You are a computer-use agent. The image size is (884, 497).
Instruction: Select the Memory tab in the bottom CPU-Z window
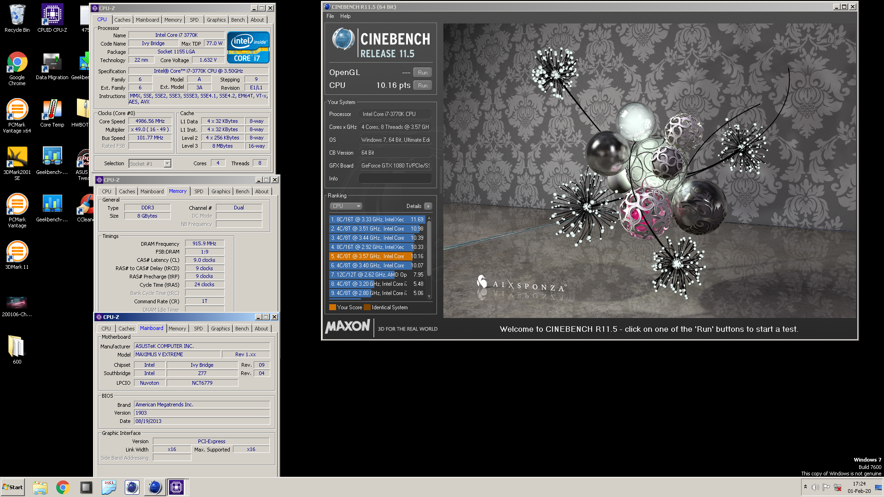(x=177, y=329)
